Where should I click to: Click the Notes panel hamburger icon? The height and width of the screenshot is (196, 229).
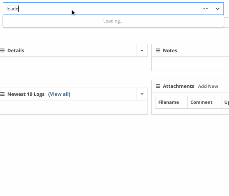pos(158,51)
